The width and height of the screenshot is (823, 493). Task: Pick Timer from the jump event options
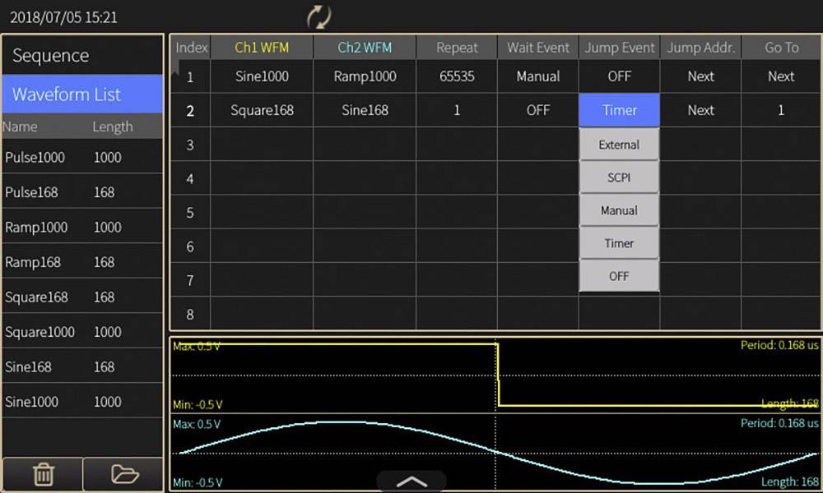click(619, 242)
